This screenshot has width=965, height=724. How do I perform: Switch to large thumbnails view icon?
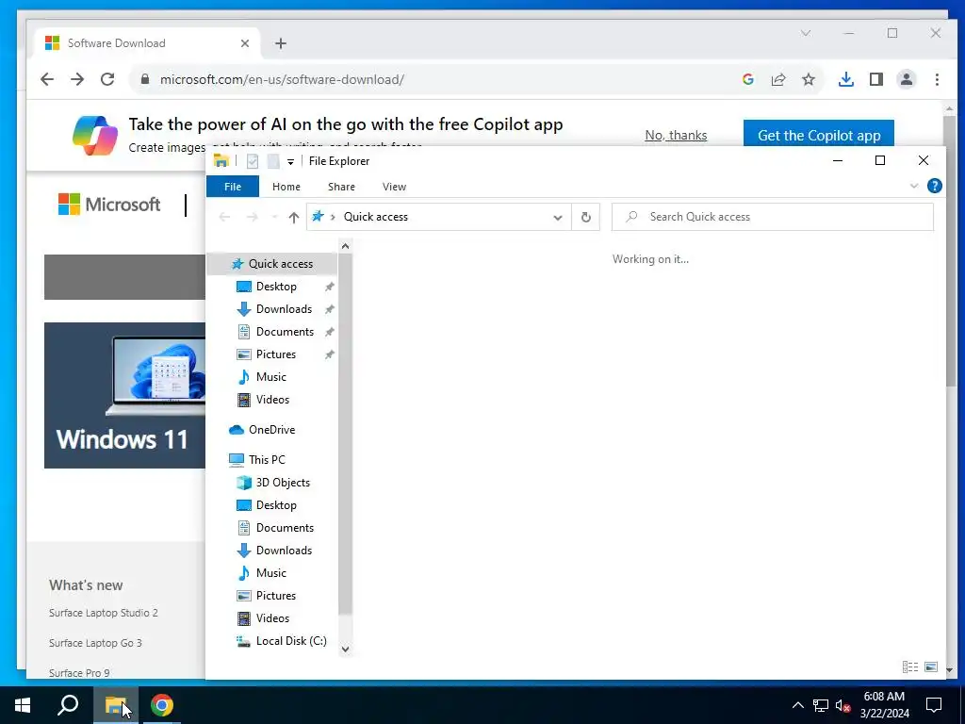click(931, 666)
